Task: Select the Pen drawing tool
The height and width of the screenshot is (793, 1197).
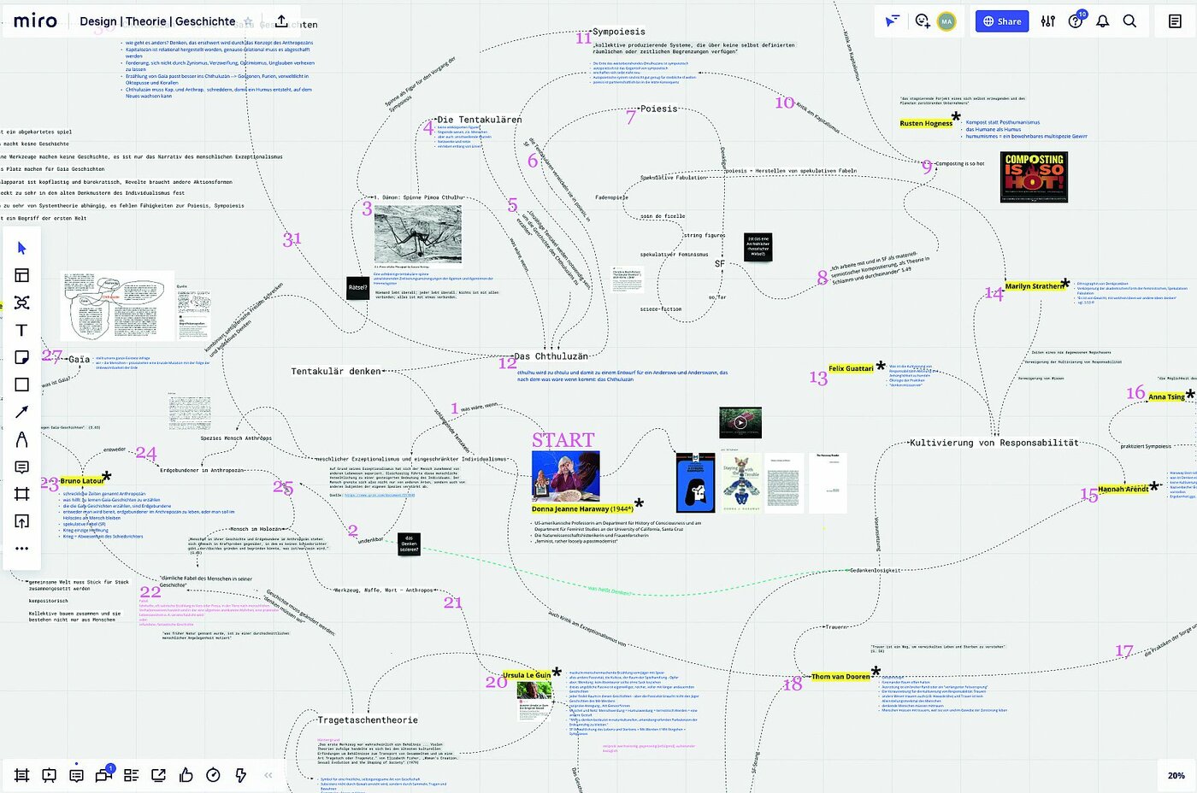Action: (22, 439)
